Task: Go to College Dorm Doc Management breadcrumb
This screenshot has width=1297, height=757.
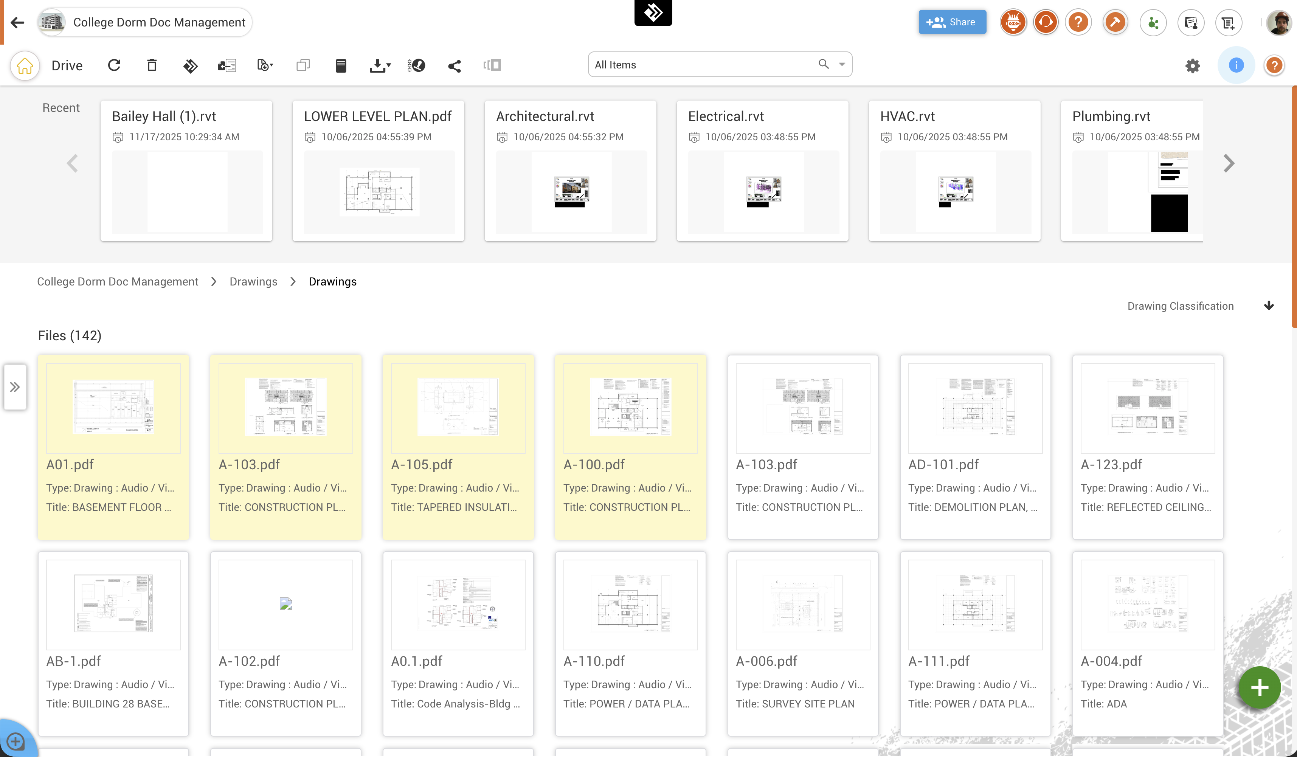Action: (117, 281)
